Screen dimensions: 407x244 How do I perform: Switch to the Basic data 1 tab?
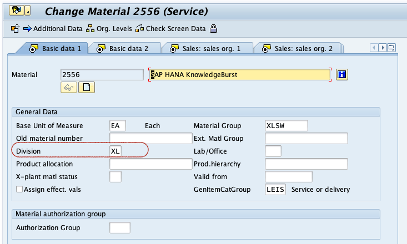point(55,48)
